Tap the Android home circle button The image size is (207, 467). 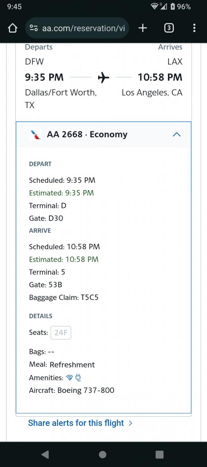tap(103, 454)
